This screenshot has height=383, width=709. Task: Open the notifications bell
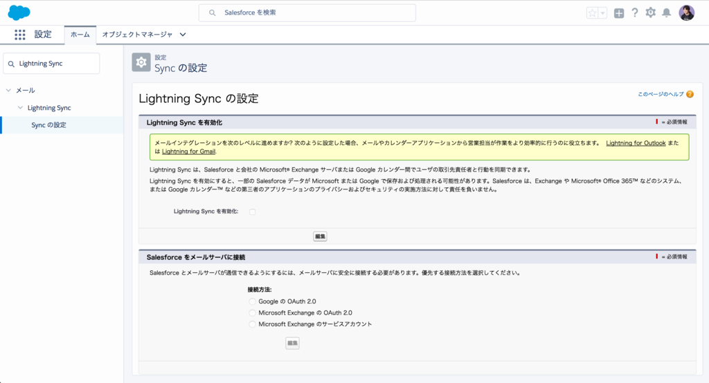pos(667,12)
